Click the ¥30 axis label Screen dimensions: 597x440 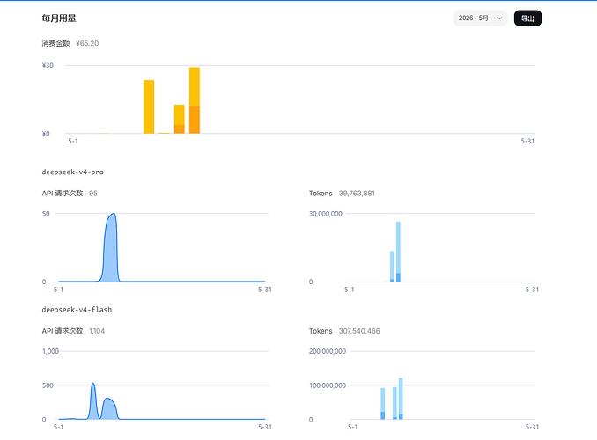(x=48, y=65)
